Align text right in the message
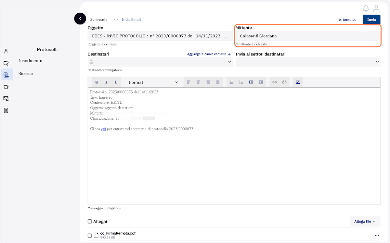Screen dimensions: 390x243 click(208, 82)
